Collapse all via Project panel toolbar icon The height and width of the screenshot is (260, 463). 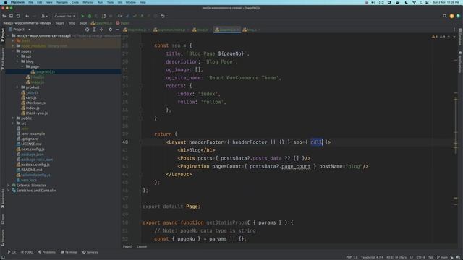(x=101, y=30)
